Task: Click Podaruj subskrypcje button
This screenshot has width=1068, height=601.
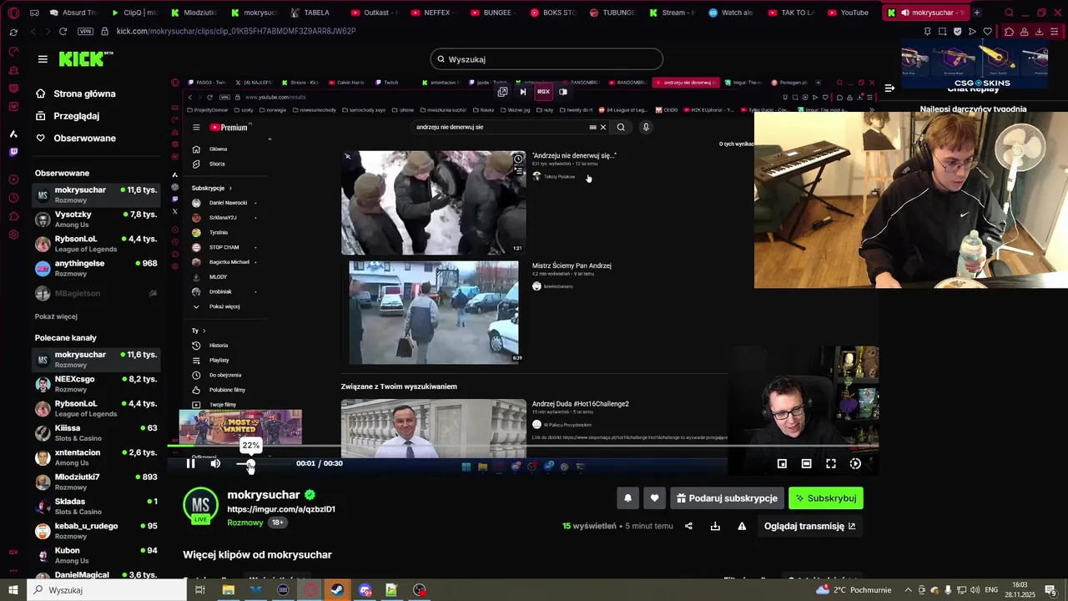Action: pyautogui.click(x=728, y=498)
